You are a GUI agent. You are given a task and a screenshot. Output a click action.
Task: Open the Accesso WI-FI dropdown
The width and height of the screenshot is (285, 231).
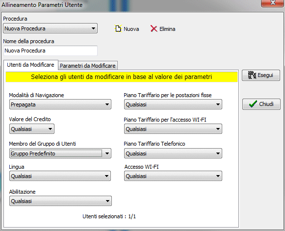173,176
